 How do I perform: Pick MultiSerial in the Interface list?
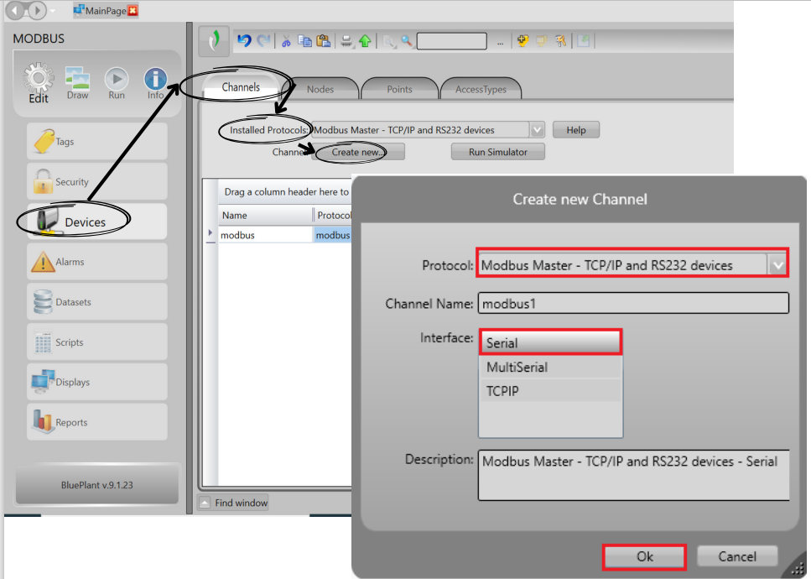[x=550, y=367]
